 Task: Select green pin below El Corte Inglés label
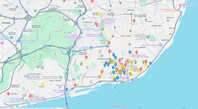[x=102, y=29]
